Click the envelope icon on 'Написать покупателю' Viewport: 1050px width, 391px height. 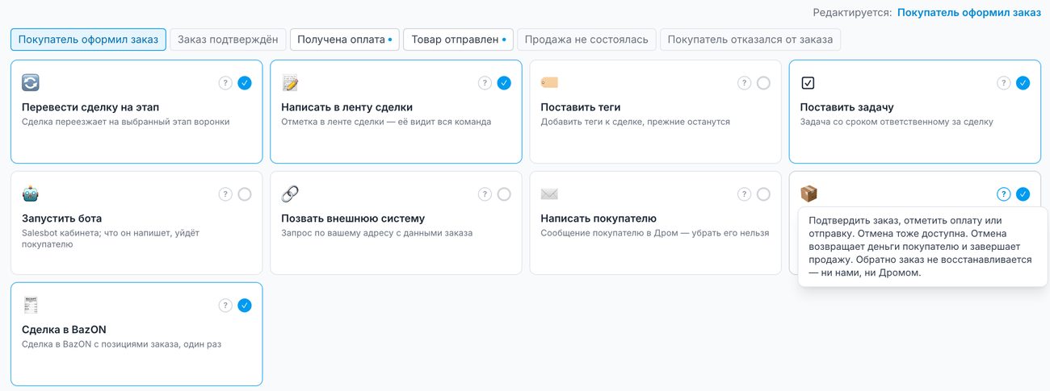tap(549, 193)
